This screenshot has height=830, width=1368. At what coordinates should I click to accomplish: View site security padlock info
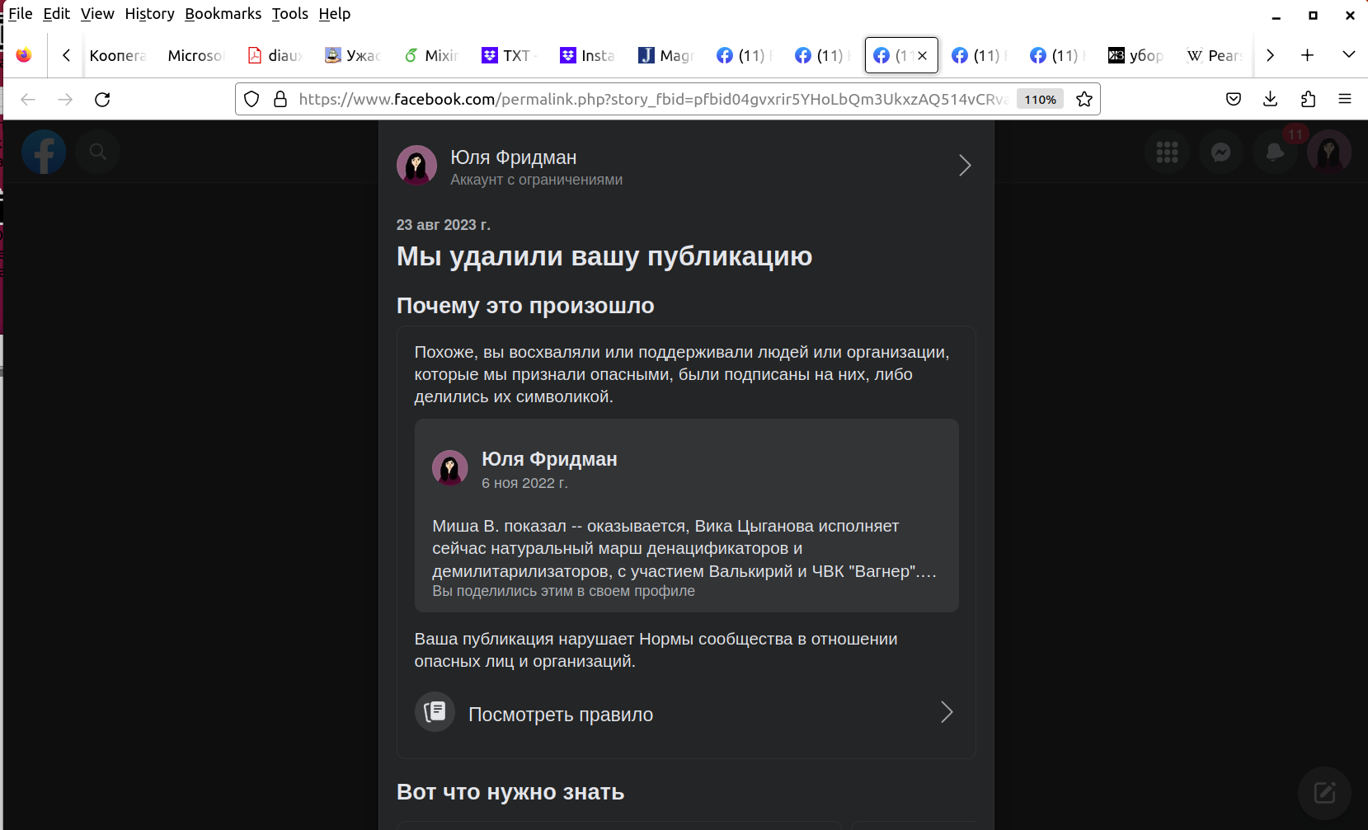[280, 100]
